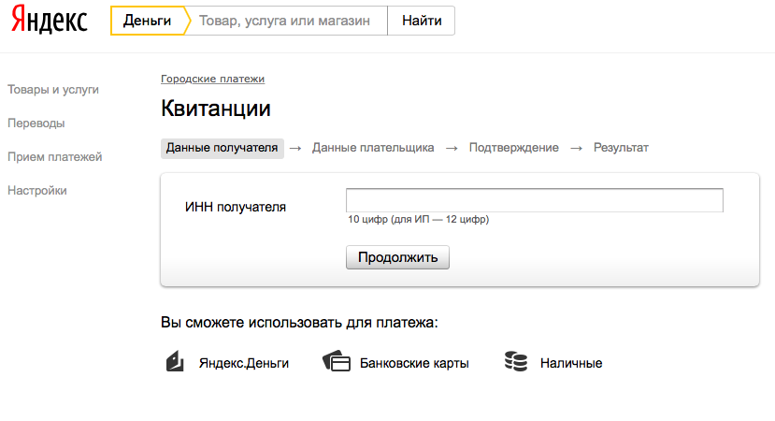Open Прием платежей in sidebar
The height and width of the screenshot is (421, 775).
coord(54,157)
